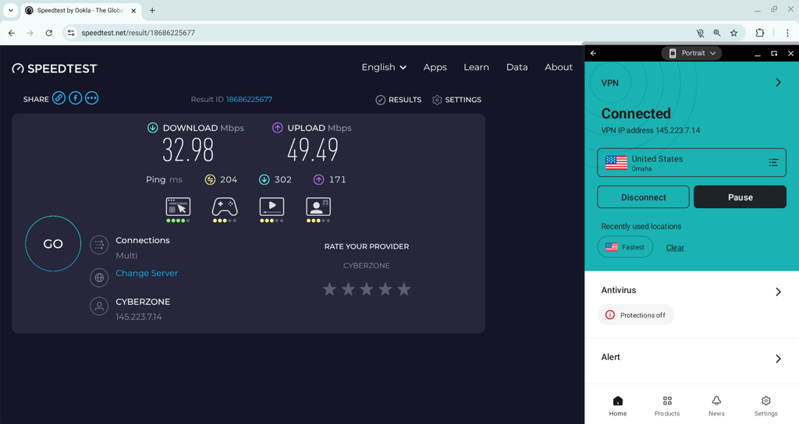
Task: Start a new test with GO
Action: [x=53, y=244]
